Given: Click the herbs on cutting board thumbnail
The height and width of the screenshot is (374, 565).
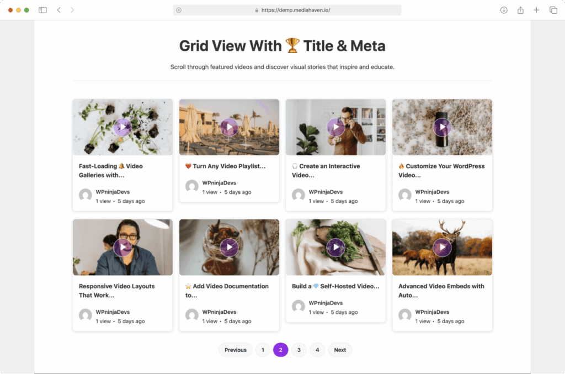Looking at the screenshot, I should click(x=335, y=247).
